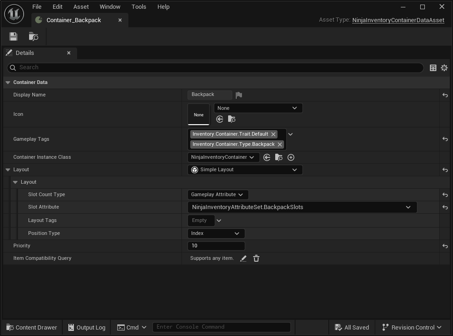This screenshot has width=453, height=336.
Task: Open the Output Log
Action: point(86,327)
